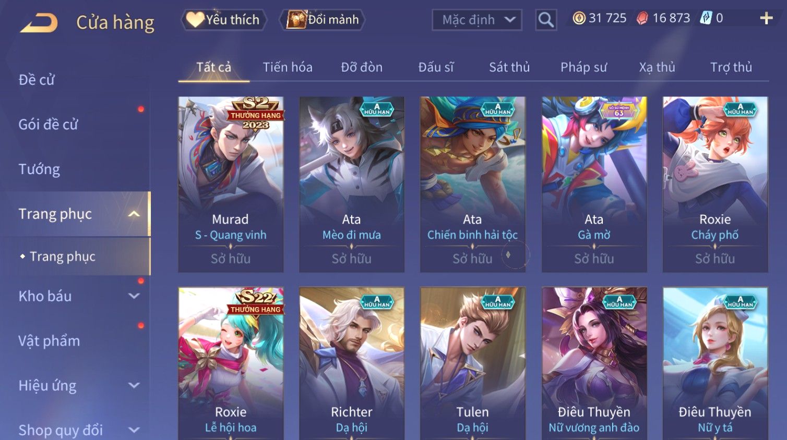787x440 pixels.
Task: Open Yêu thích heart favorites
Action: tap(224, 20)
